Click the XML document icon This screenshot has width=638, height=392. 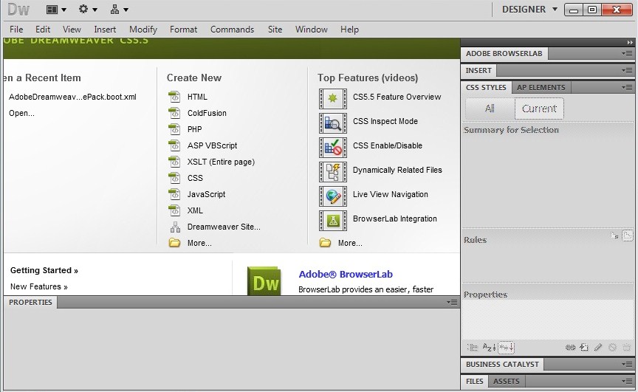click(x=174, y=210)
